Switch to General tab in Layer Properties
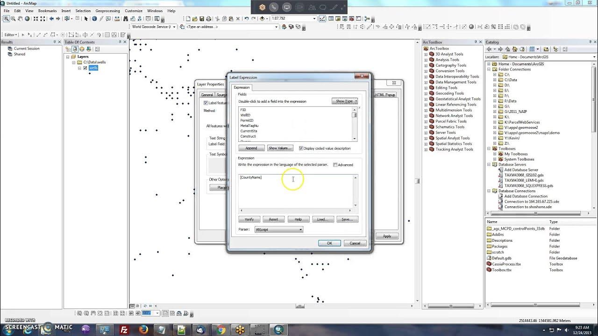This screenshot has width=598, height=336. click(207, 95)
